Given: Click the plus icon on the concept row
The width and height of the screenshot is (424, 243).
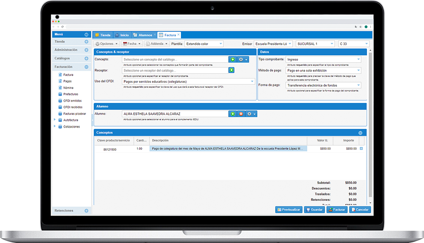Looking at the screenshot, I should click(361, 149).
